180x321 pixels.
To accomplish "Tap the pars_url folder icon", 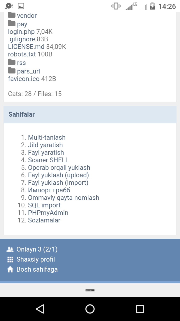I will pyautogui.click(x=12, y=71).
